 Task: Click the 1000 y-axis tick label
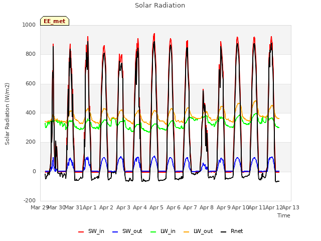click(x=29, y=25)
